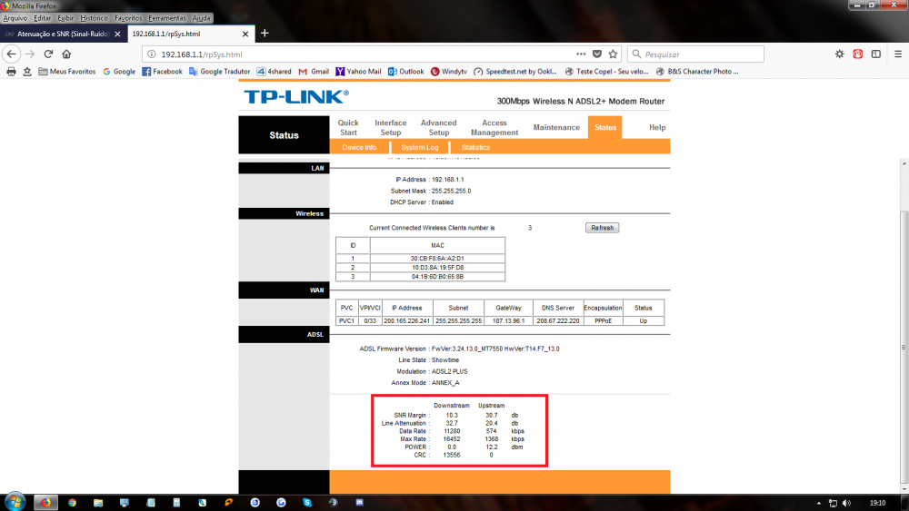Viewport: 909px width, 511px height.
Task: Open Facebook bookmark in bookmarks bar
Action: click(x=162, y=71)
